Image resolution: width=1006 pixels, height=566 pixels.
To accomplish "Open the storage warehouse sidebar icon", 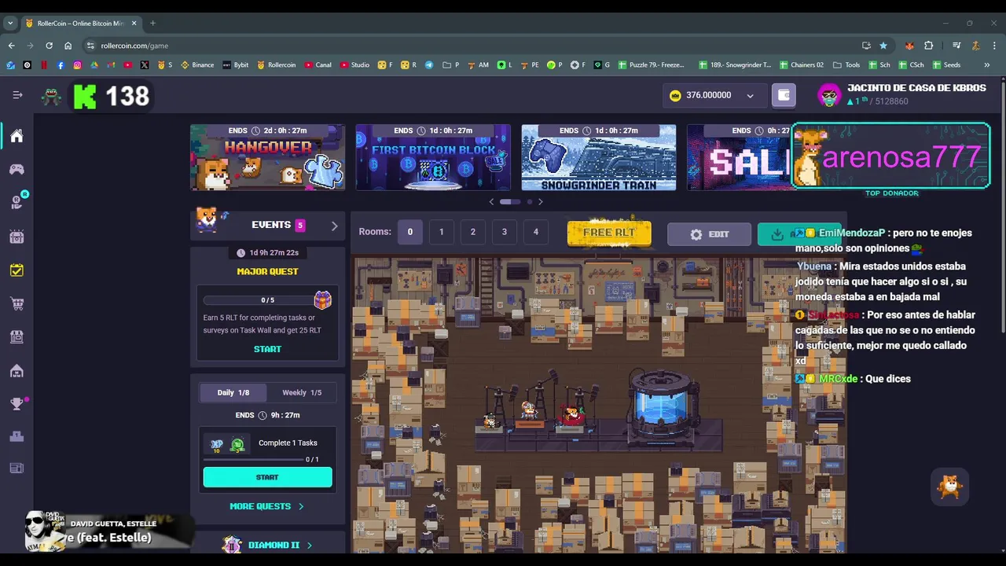I will [x=17, y=370].
